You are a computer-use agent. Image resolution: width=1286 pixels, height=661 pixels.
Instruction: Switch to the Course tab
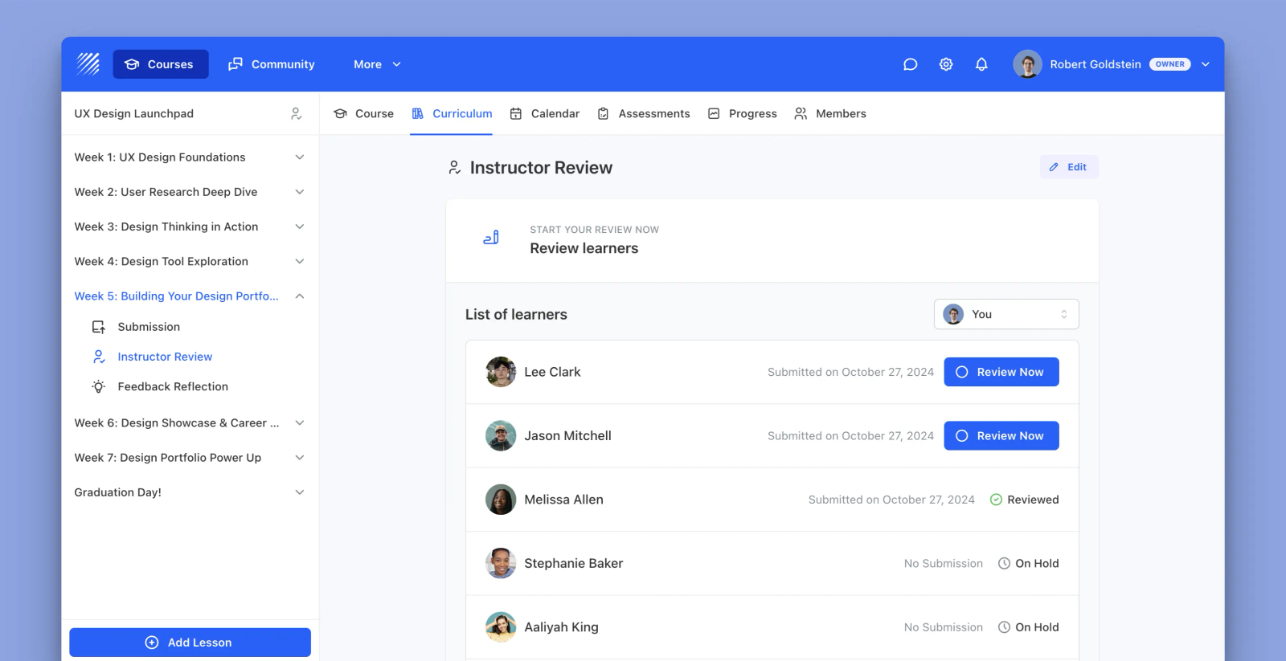(x=363, y=113)
